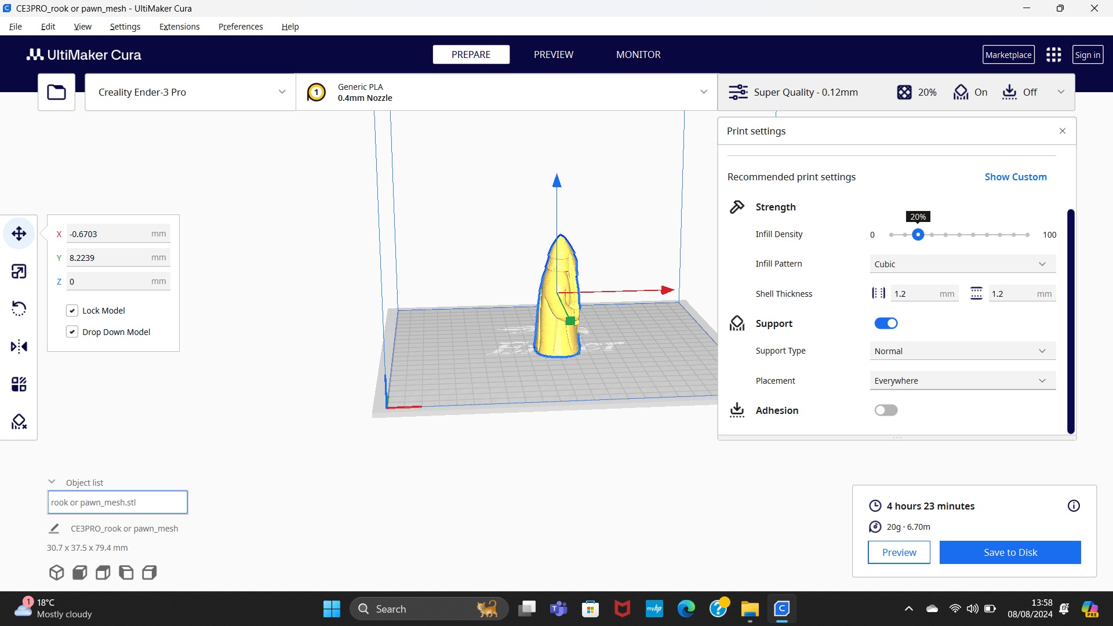Click the Save to Disk button

(x=1010, y=552)
